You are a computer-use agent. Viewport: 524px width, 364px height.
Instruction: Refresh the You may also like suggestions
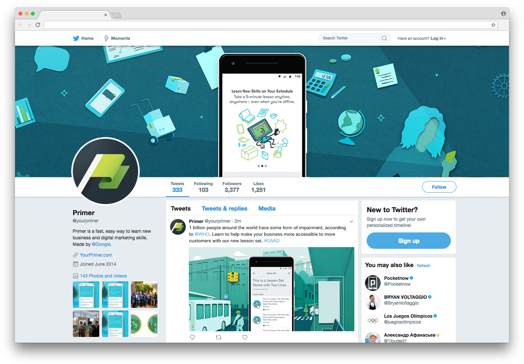pyautogui.click(x=423, y=266)
